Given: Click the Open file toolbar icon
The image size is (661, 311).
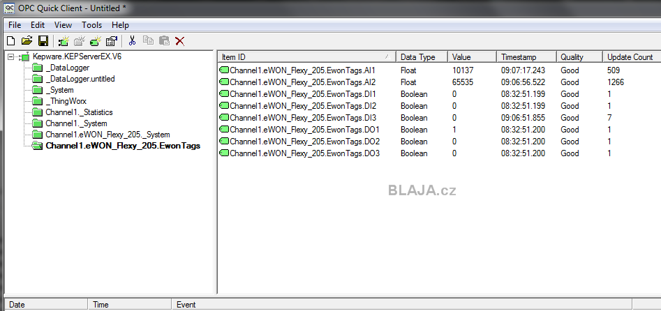Looking at the screenshot, I should point(27,41).
